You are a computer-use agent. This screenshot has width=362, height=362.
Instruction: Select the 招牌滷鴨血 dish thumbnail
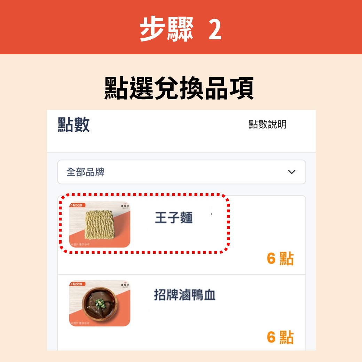tap(100, 304)
